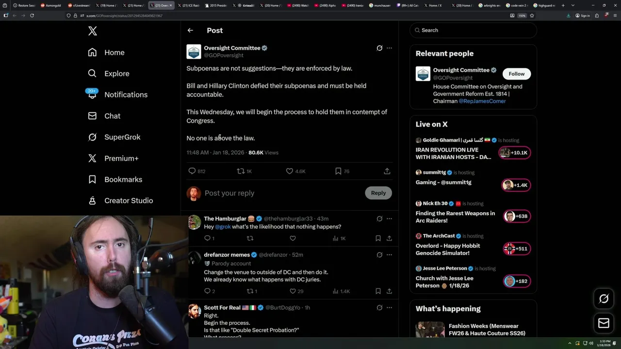
Task: Click the reply icon showing 812
Action: [196, 171]
